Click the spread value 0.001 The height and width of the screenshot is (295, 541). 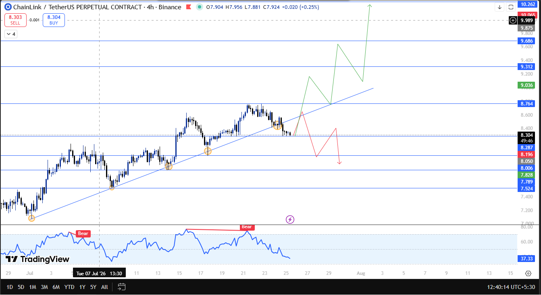pos(35,20)
